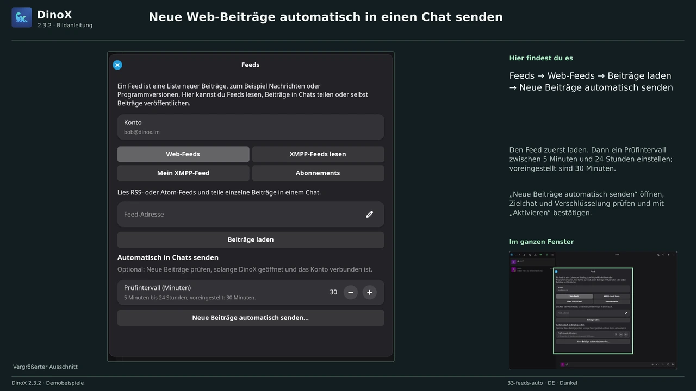This screenshot has width=696, height=391.
Task: Click the Prüfintervall value 30
Action: coord(333,292)
